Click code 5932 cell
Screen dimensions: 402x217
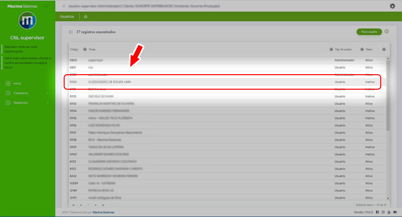(73, 96)
